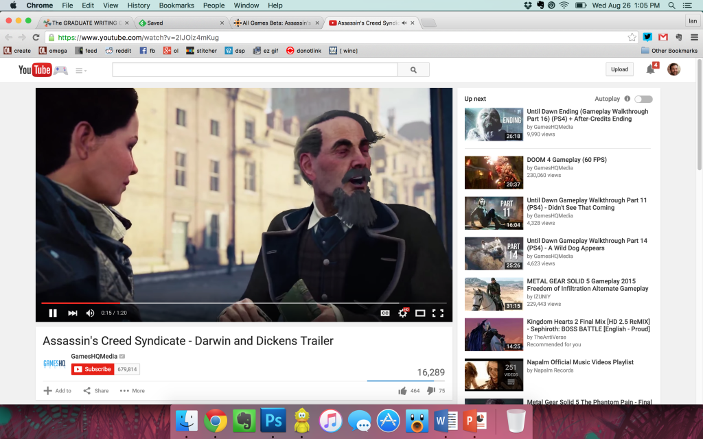The height and width of the screenshot is (439, 703).
Task: Like the video
Action: click(x=402, y=391)
